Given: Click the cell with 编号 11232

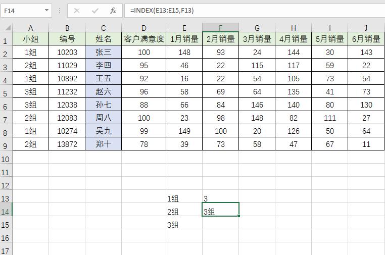Looking at the screenshot, I should tap(67, 91).
